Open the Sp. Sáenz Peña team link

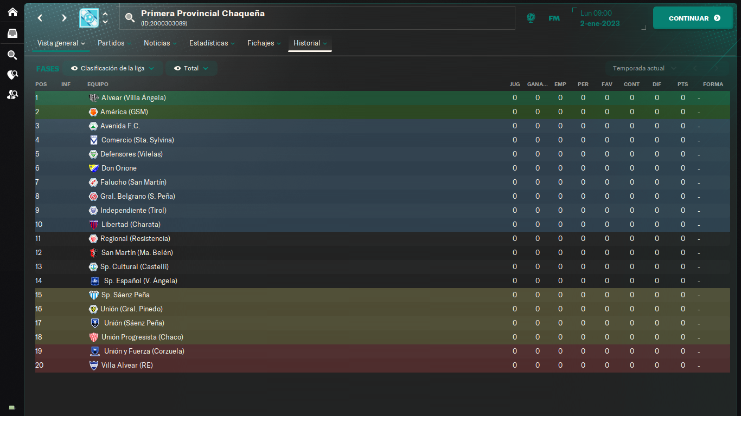click(125, 295)
